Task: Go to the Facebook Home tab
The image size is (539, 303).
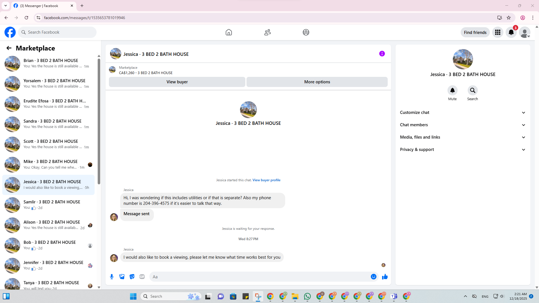Action: pyautogui.click(x=229, y=32)
